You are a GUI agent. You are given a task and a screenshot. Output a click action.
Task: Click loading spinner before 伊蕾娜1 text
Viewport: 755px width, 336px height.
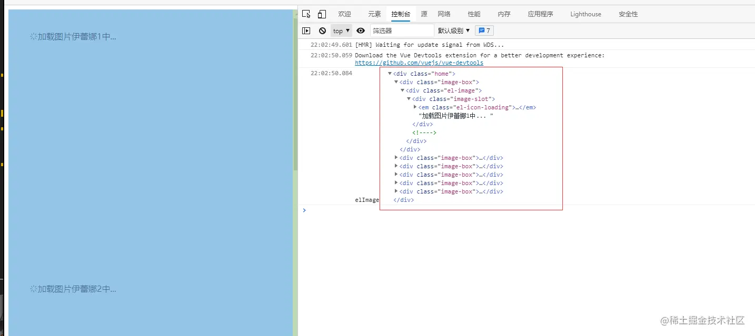(33, 37)
